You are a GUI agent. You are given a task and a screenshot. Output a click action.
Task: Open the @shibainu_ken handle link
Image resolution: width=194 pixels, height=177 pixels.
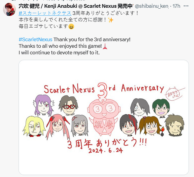(152, 6)
